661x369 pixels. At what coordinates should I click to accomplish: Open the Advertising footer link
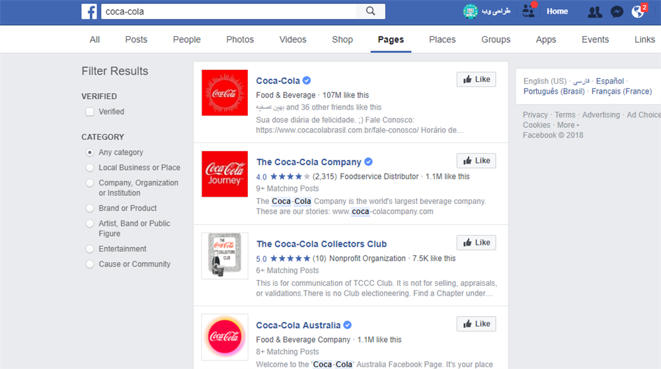[x=601, y=114]
